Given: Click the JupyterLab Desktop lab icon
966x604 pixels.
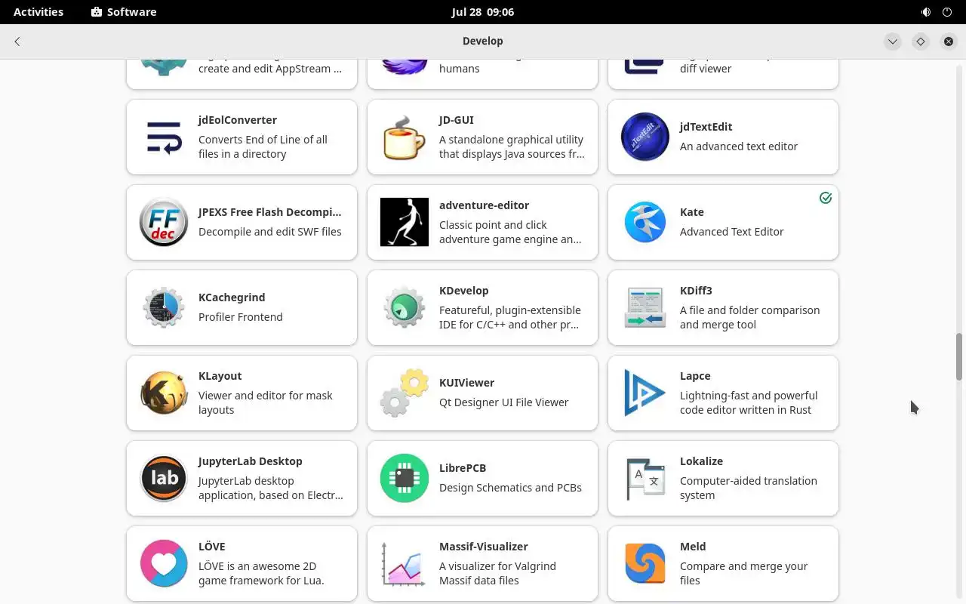Looking at the screenshot, I should coord(164,478).
